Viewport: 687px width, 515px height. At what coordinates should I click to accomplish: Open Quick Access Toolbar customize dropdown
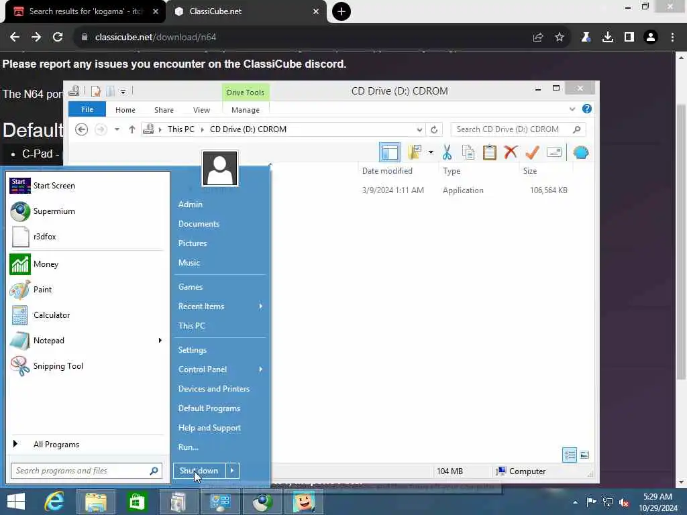tap(123, 91)
